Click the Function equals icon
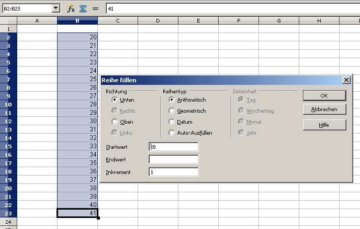This screenshot has width=360, height=229. 95,8
